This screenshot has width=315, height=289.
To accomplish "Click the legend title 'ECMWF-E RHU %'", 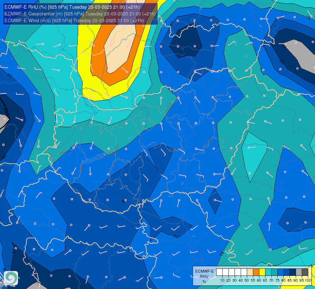I will coord(204,276).
